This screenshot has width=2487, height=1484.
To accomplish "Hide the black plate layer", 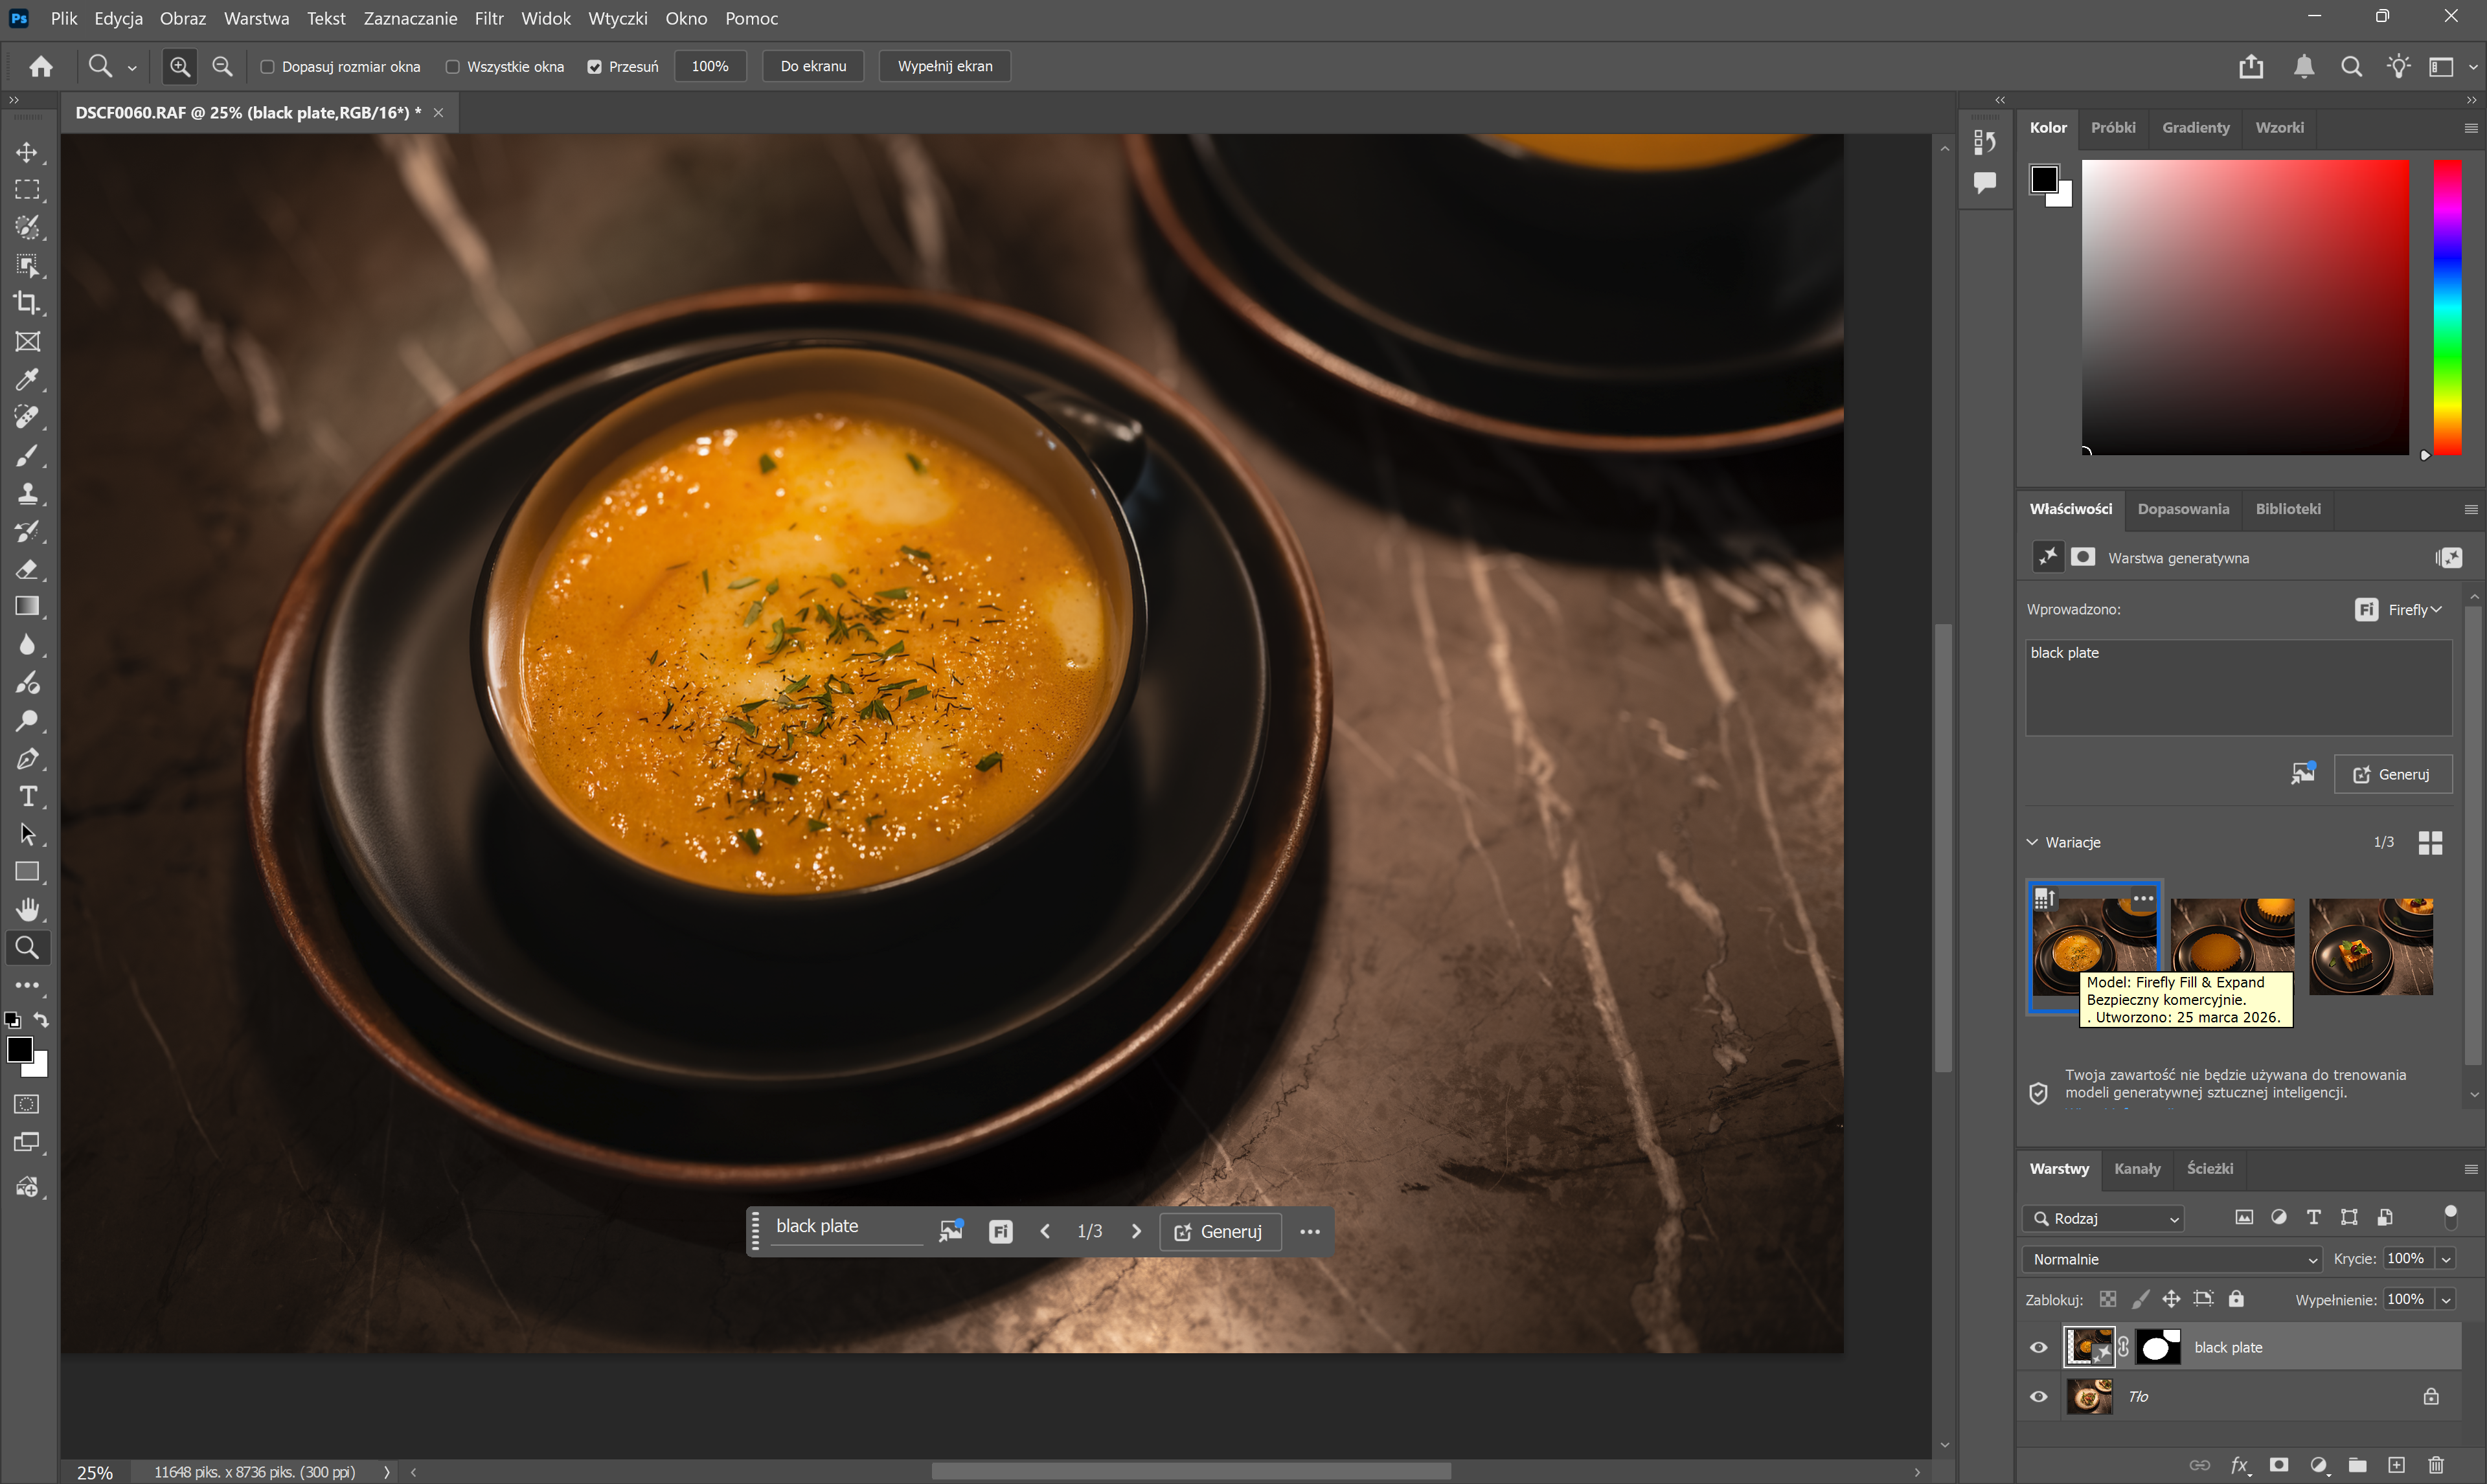I will coord(2038,1347).
